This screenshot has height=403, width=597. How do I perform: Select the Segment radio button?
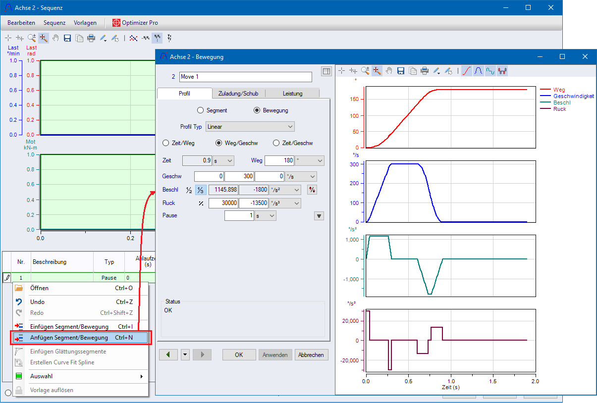(x=201, y=110)
